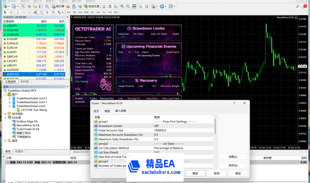310x183 pixels.
Task: Select the text label 'A' tool
Action: 47,12
